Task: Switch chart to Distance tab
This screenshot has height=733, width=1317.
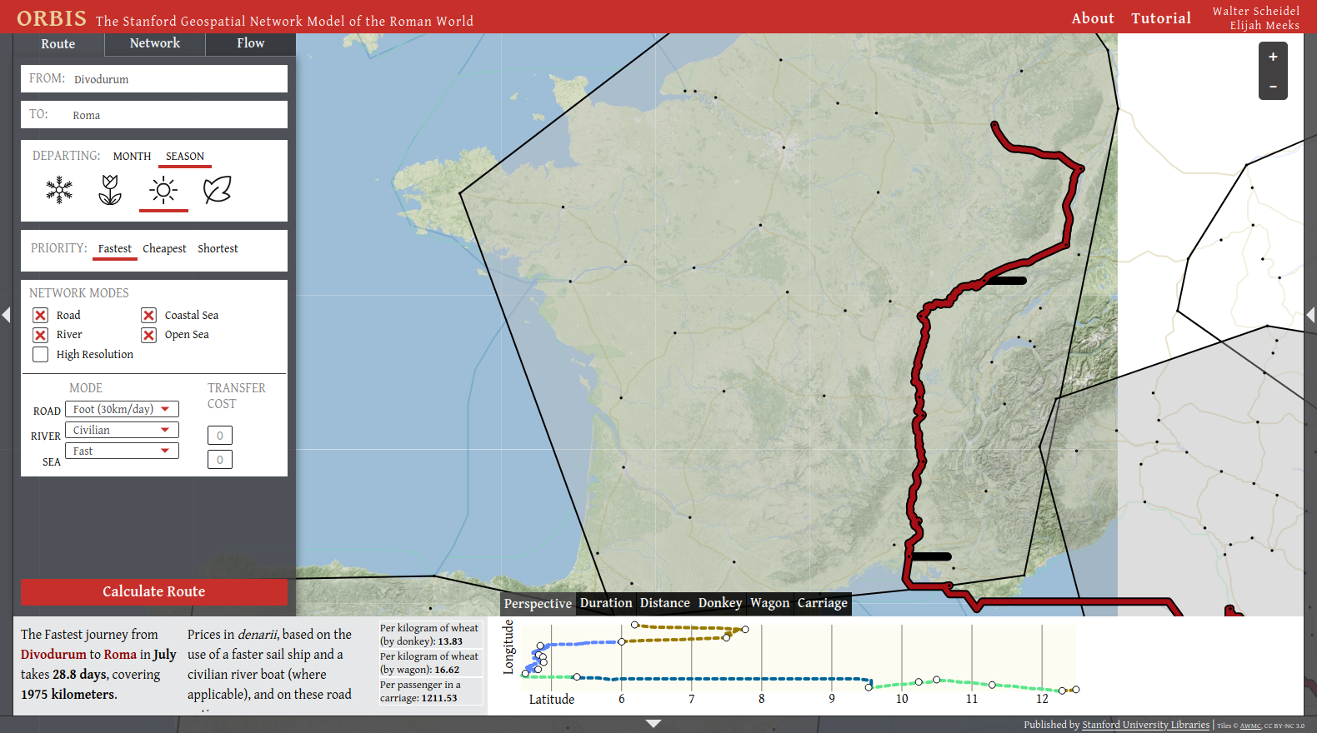Action: coord(665,603)
